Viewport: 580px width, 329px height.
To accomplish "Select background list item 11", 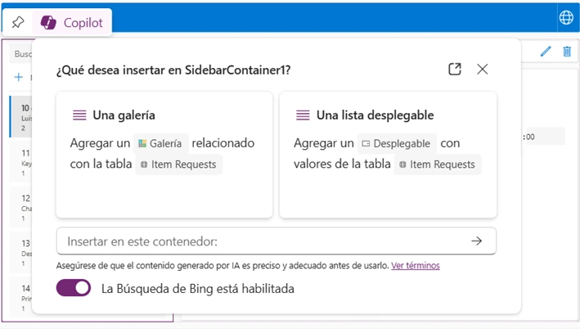I will (x=21, y=162).
